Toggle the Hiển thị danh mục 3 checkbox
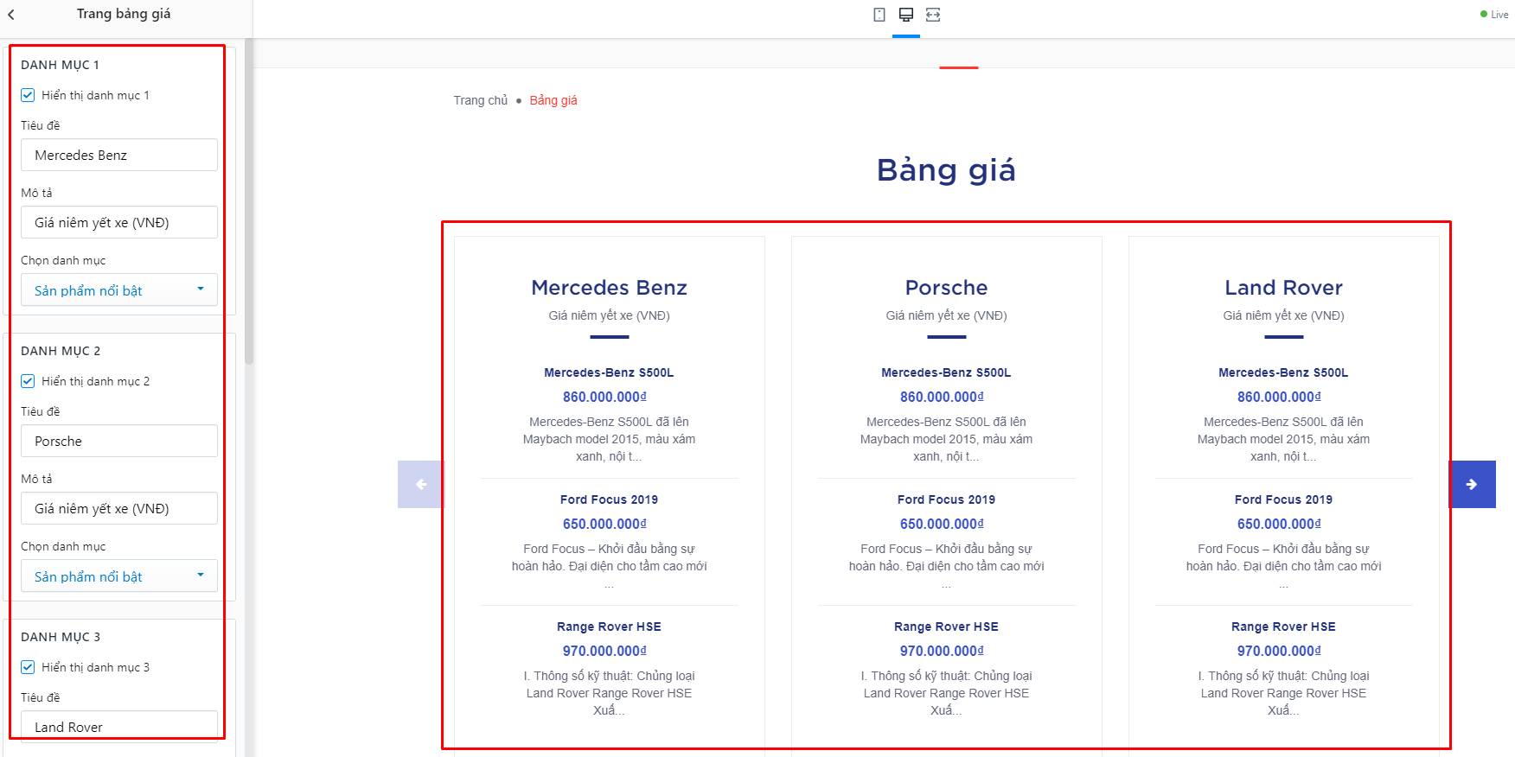The height and width of the screenshot is (757, 1515). coord(28,667)
